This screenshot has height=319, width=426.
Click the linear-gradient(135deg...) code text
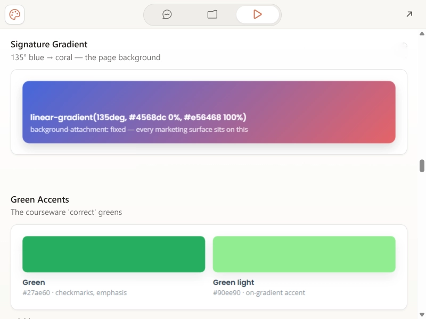[x=138, y=117]
